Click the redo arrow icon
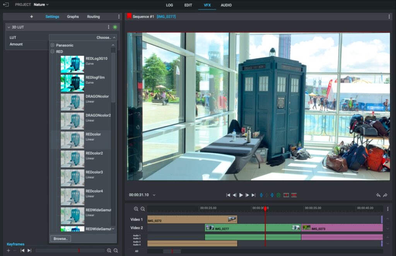Screen dimensions: 396x256 [x=385, y=195]
